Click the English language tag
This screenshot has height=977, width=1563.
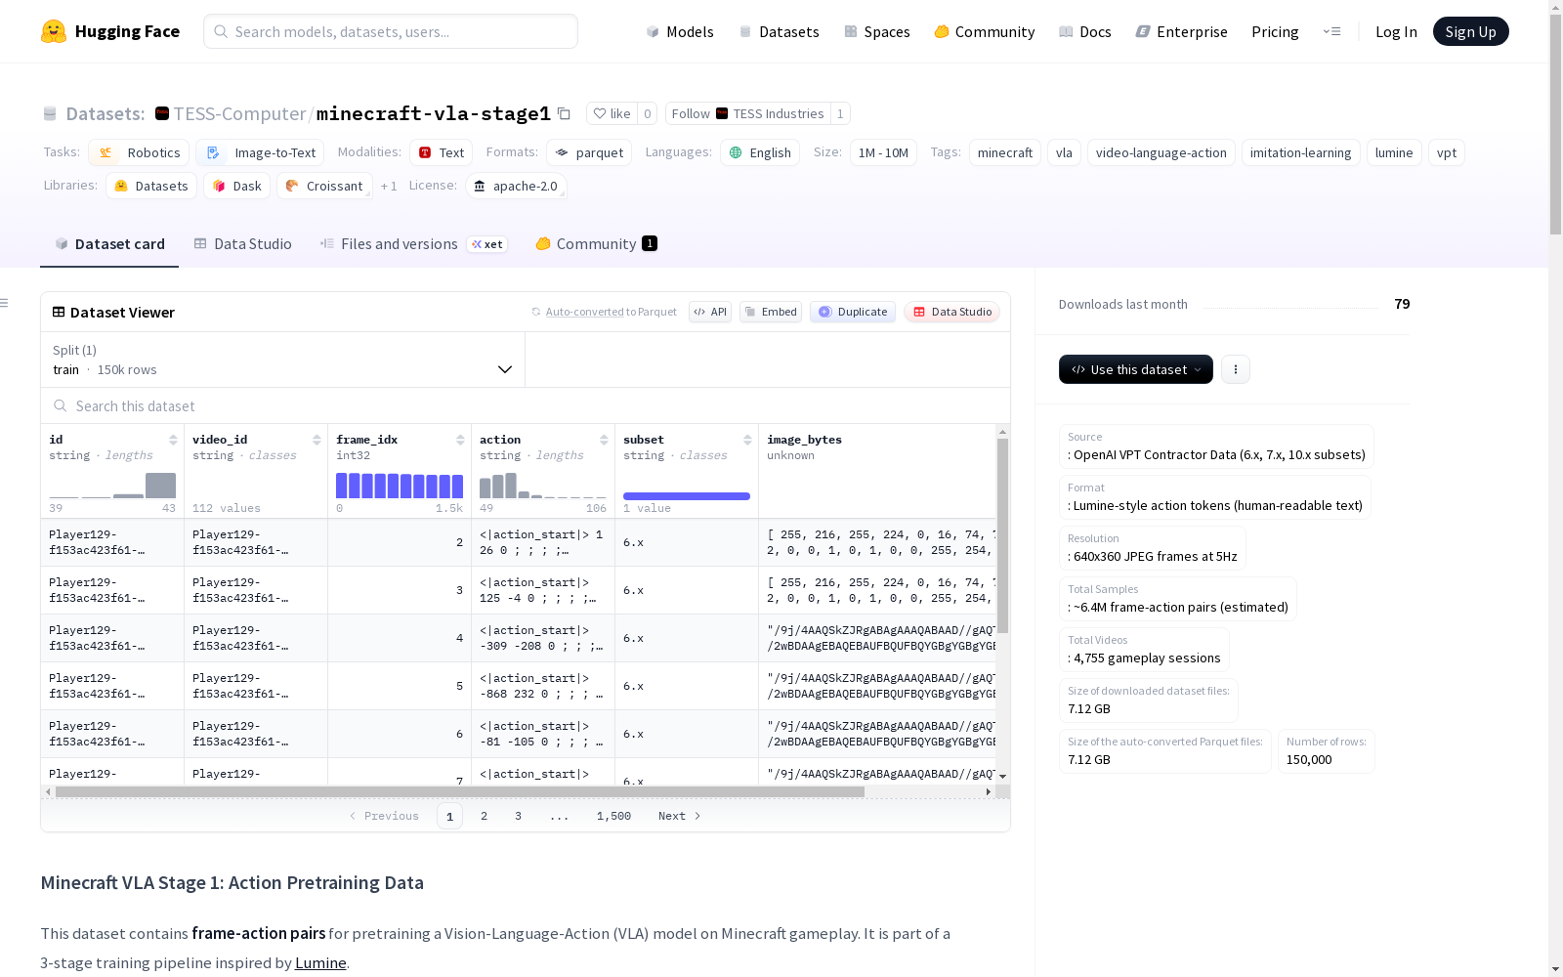point(760,152)
